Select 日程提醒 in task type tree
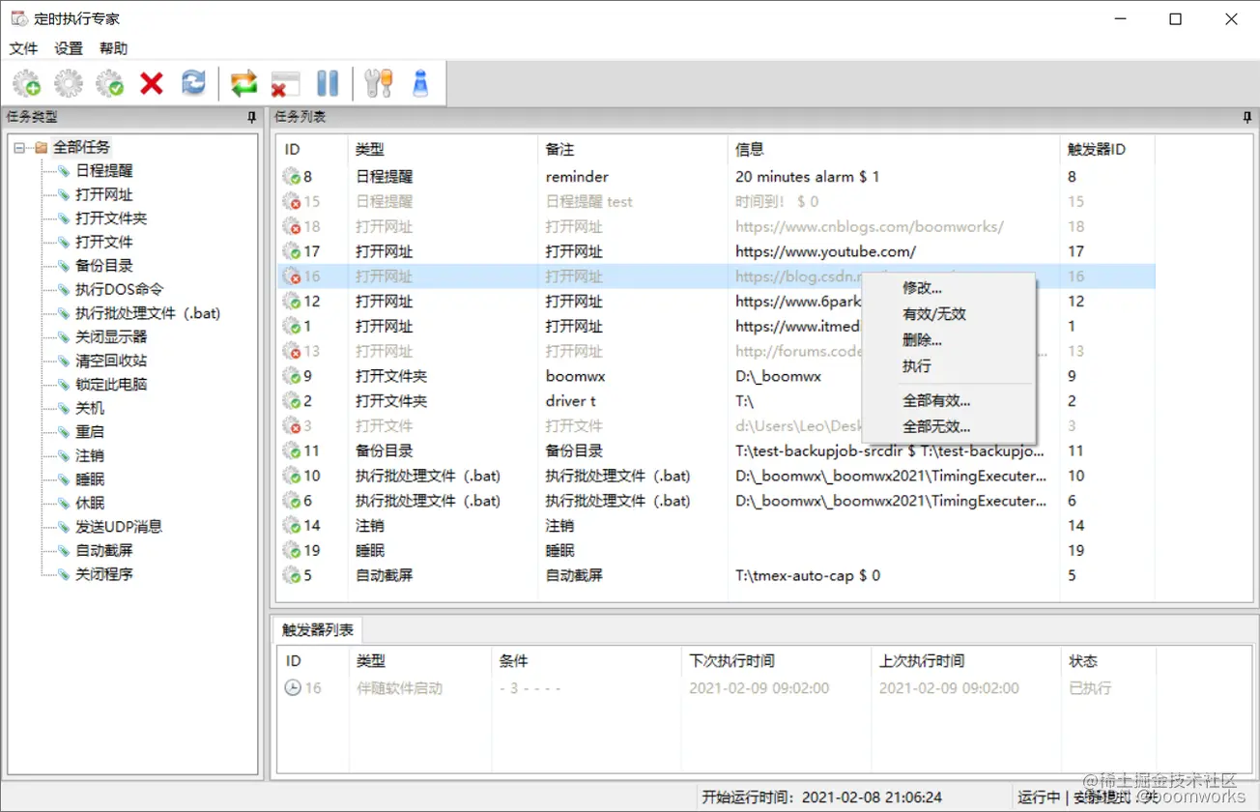 point(104,171)
